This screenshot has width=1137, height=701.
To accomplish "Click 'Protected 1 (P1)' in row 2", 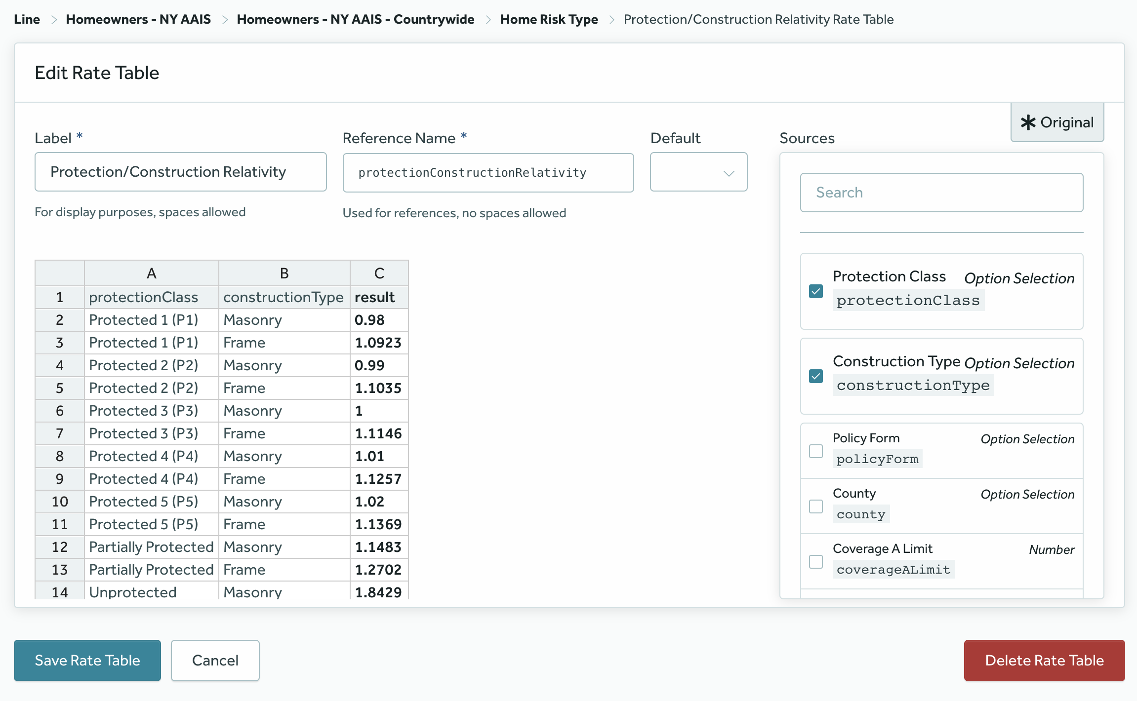I will [x=152, y=320].
